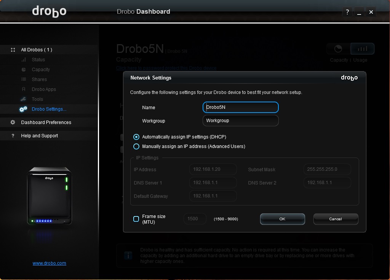Confirm network settings with OK

click(282, 219)
